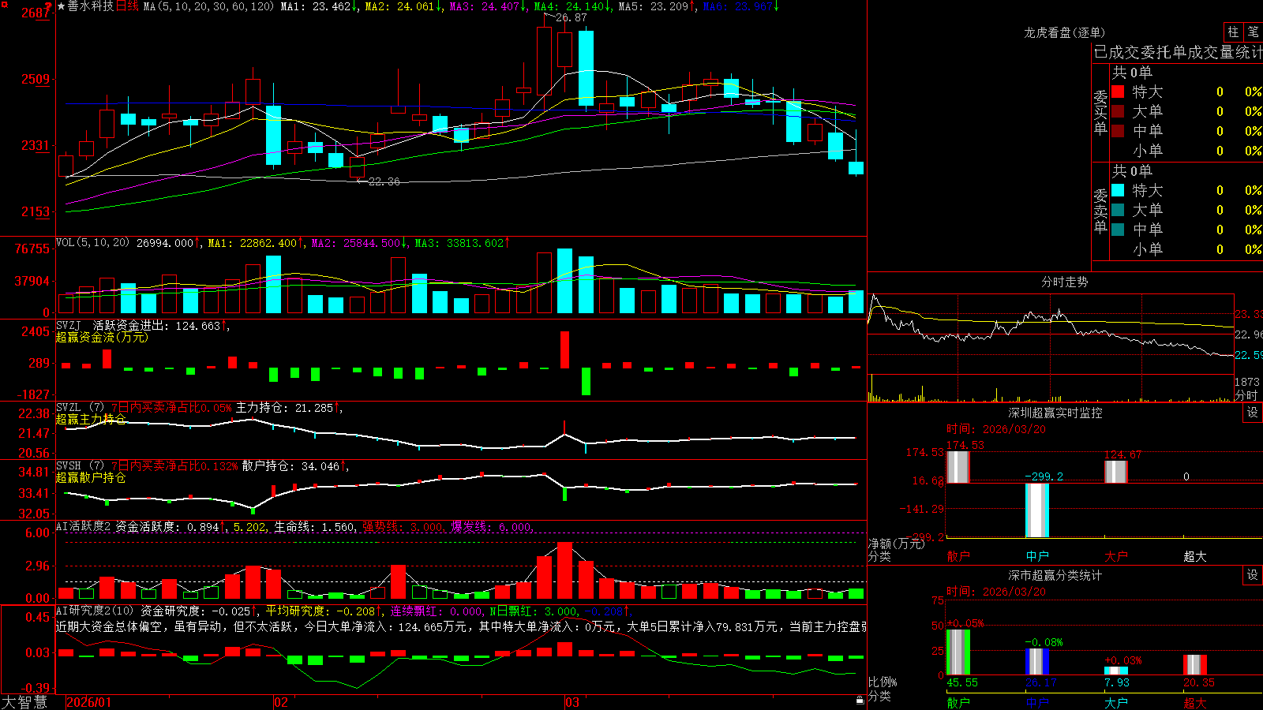Click the 26.87 high price annotation
This screenshot has width=1263, height=710.
pyautogui.click(x=572, y=17)
